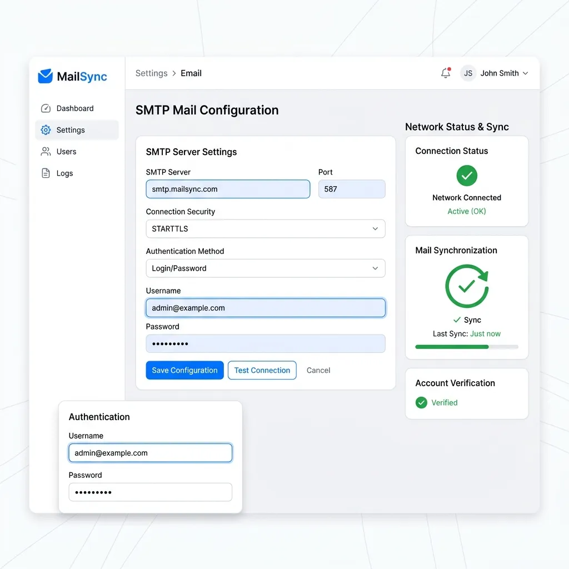The image size is (569, 569).
Task: Expand the John Smith account dropdown chevron
Action: click(x=526, y=73)
